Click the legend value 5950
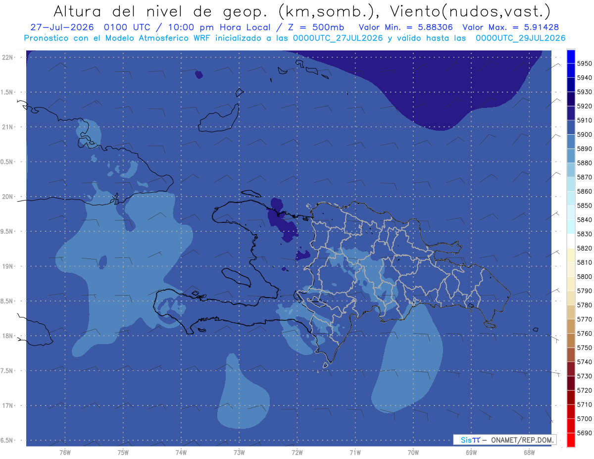The image size is (594, 459). pos(584,63)
